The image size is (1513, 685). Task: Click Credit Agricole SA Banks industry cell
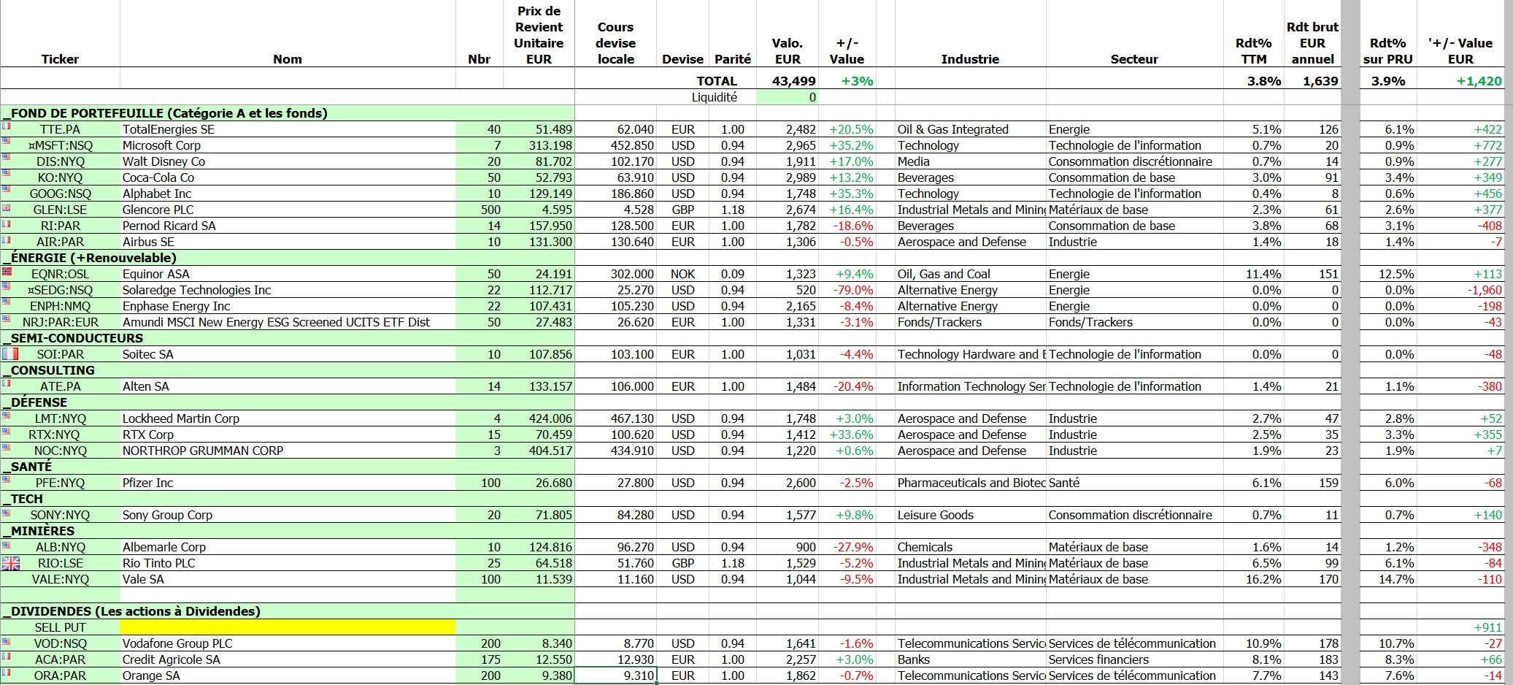click(x=970, y=659)
